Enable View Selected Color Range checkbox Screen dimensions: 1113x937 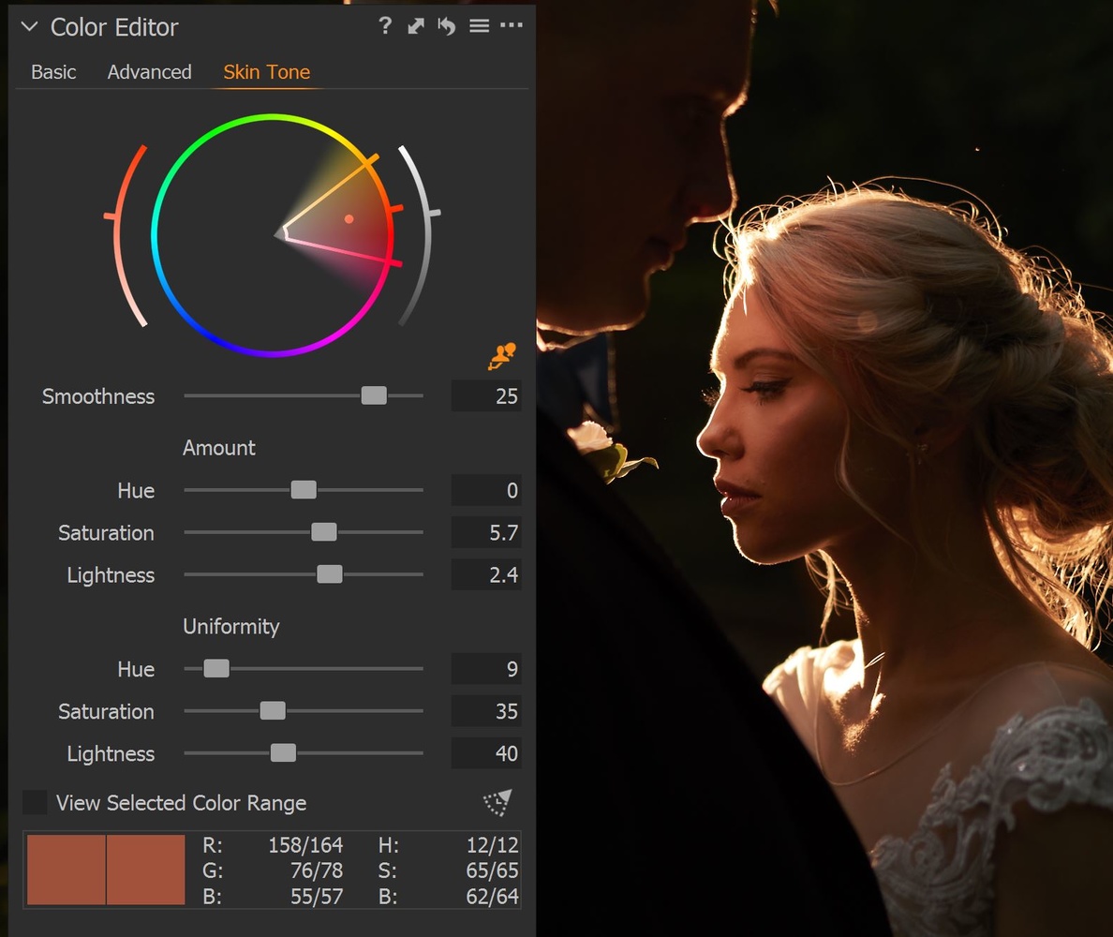click(35, 802)
